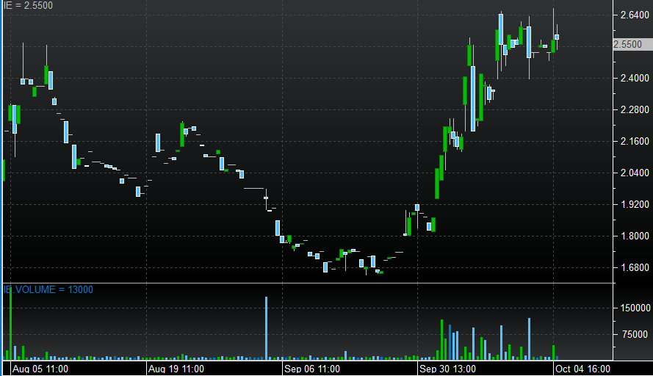Click the 2.6400 price axis label
Viewport: 653px width, 376px height.
point(632,14)
